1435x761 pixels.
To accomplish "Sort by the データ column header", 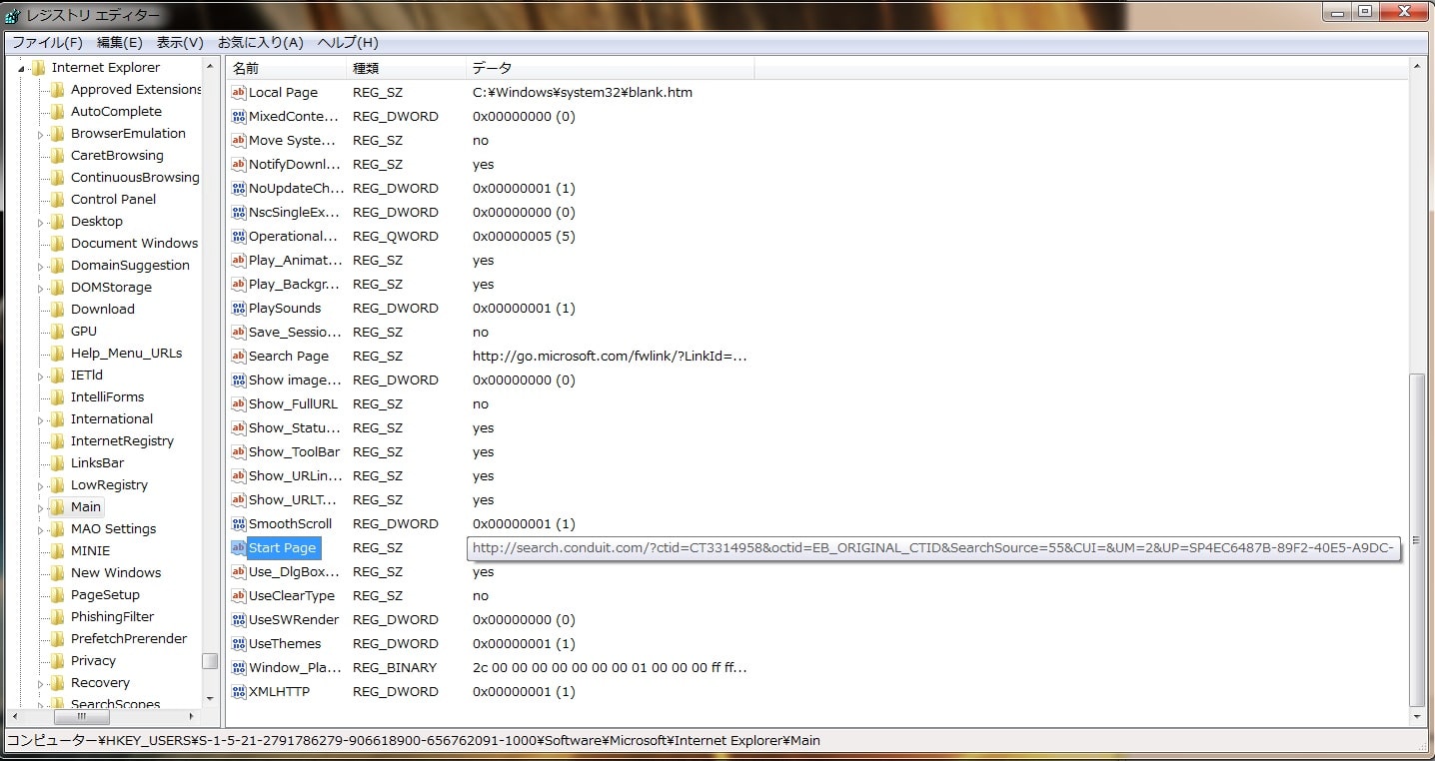I will point(610,68).
